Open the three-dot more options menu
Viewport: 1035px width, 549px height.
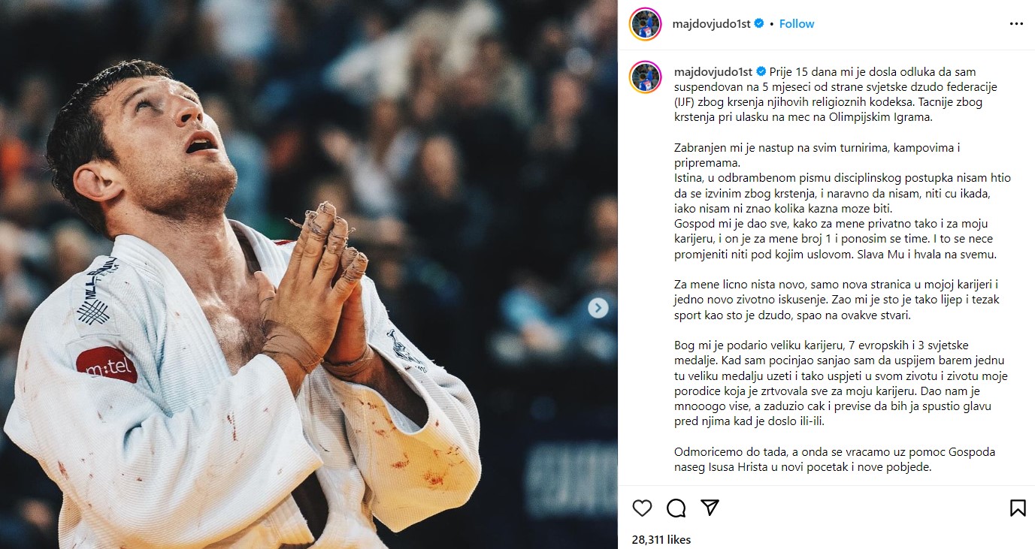pyautogui.click(x=1016, y=24)
